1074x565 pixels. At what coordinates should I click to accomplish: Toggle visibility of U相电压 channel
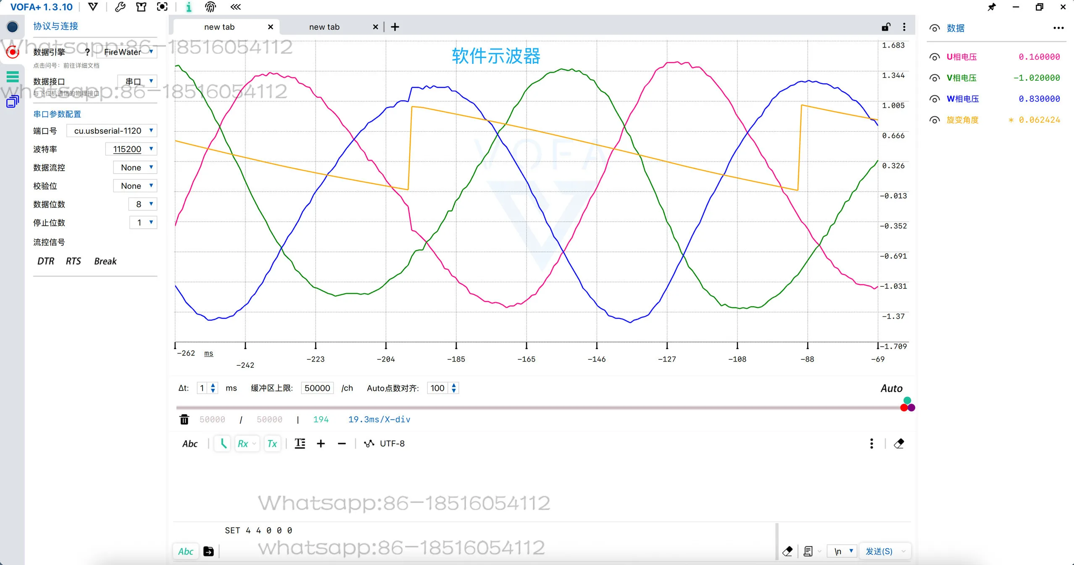[x=934, y=57]
